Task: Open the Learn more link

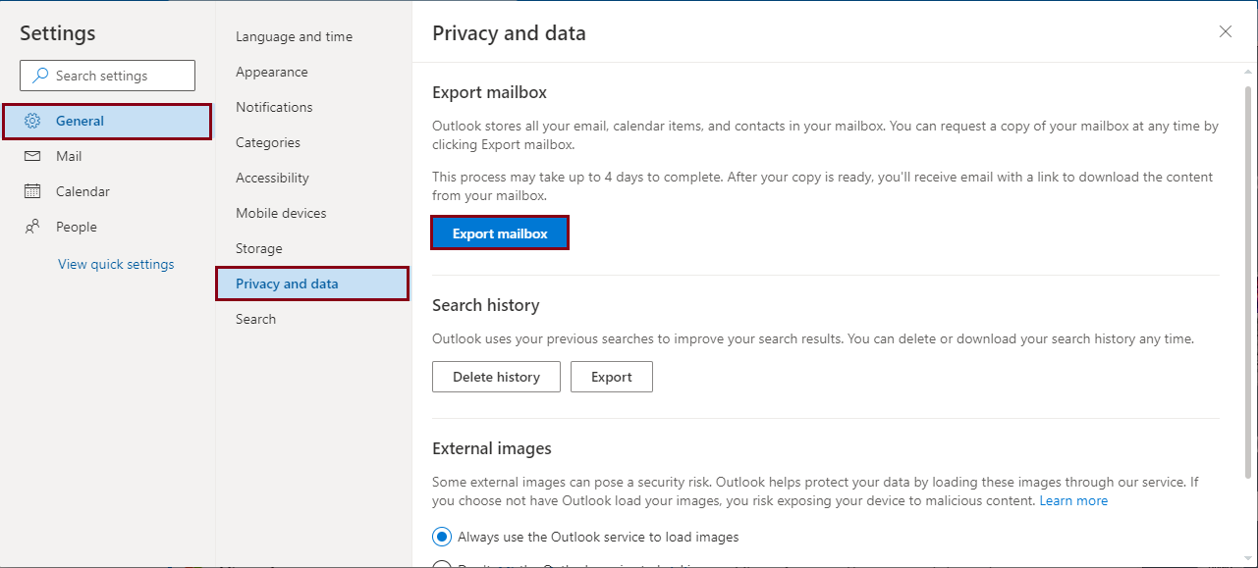Action: coord(1073,500)
